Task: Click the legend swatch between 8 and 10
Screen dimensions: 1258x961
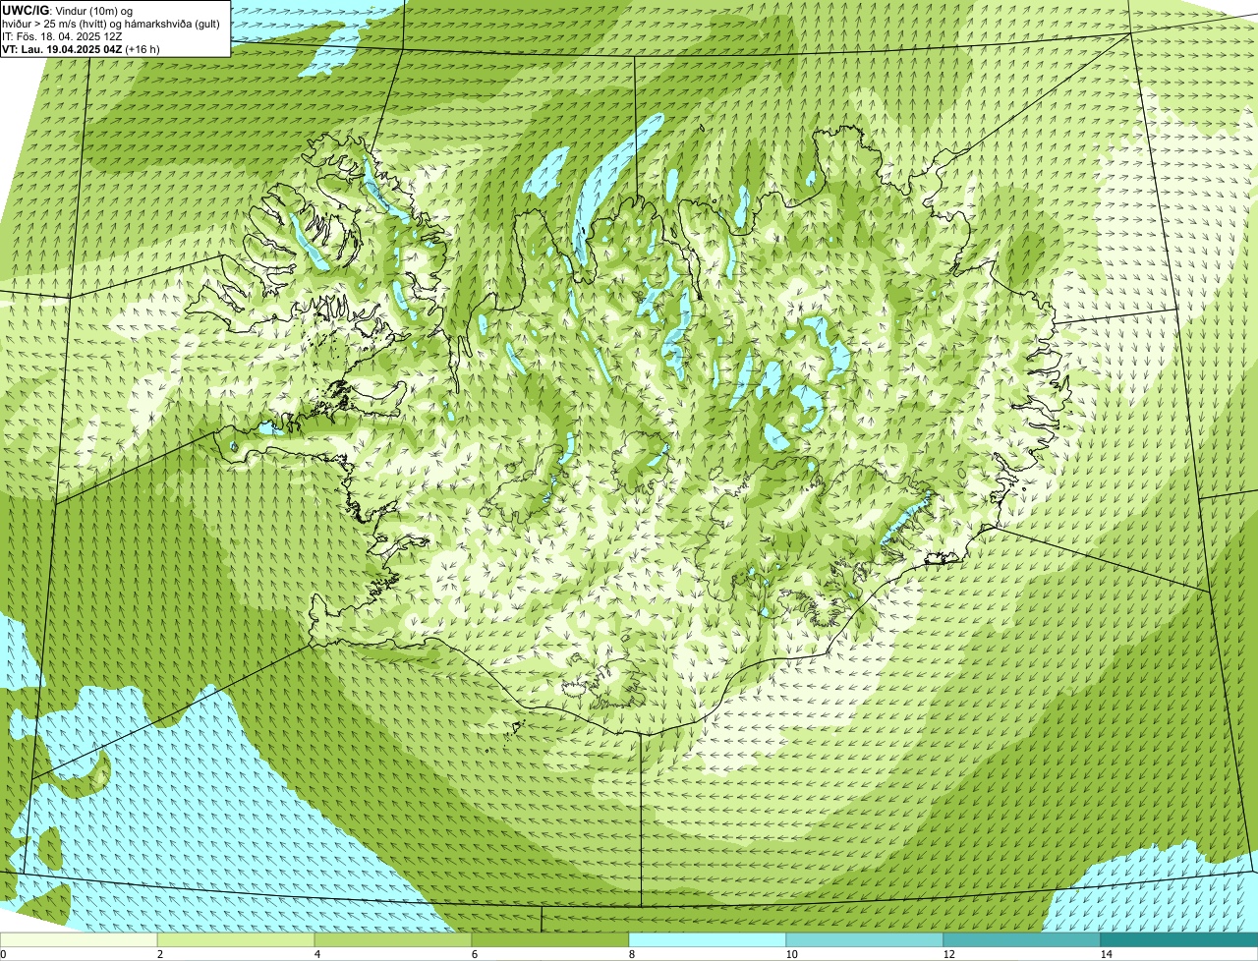Action: click(708, 939)
